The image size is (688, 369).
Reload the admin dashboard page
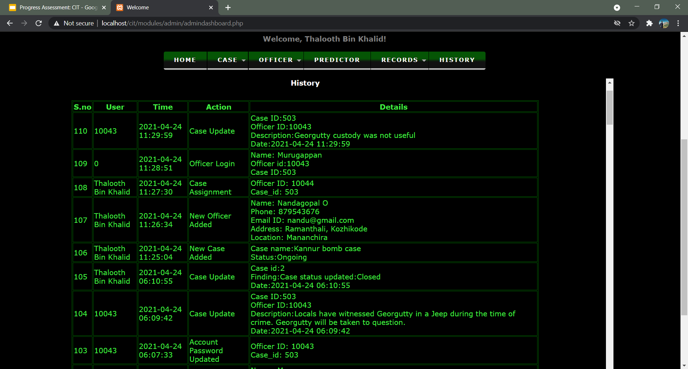[38, 23]
